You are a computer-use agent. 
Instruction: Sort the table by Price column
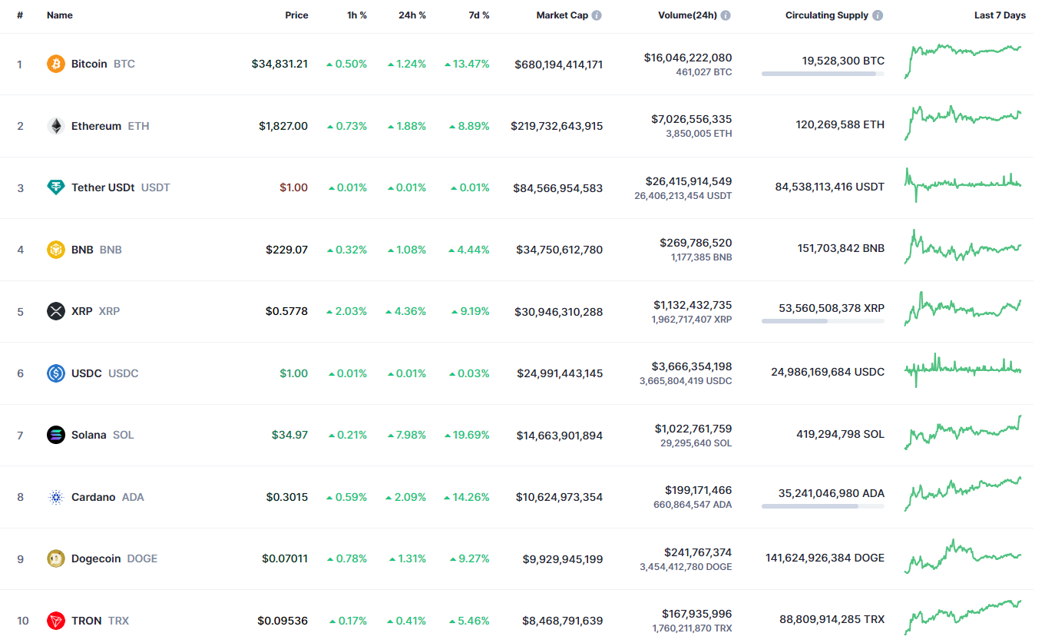[296, 15]
